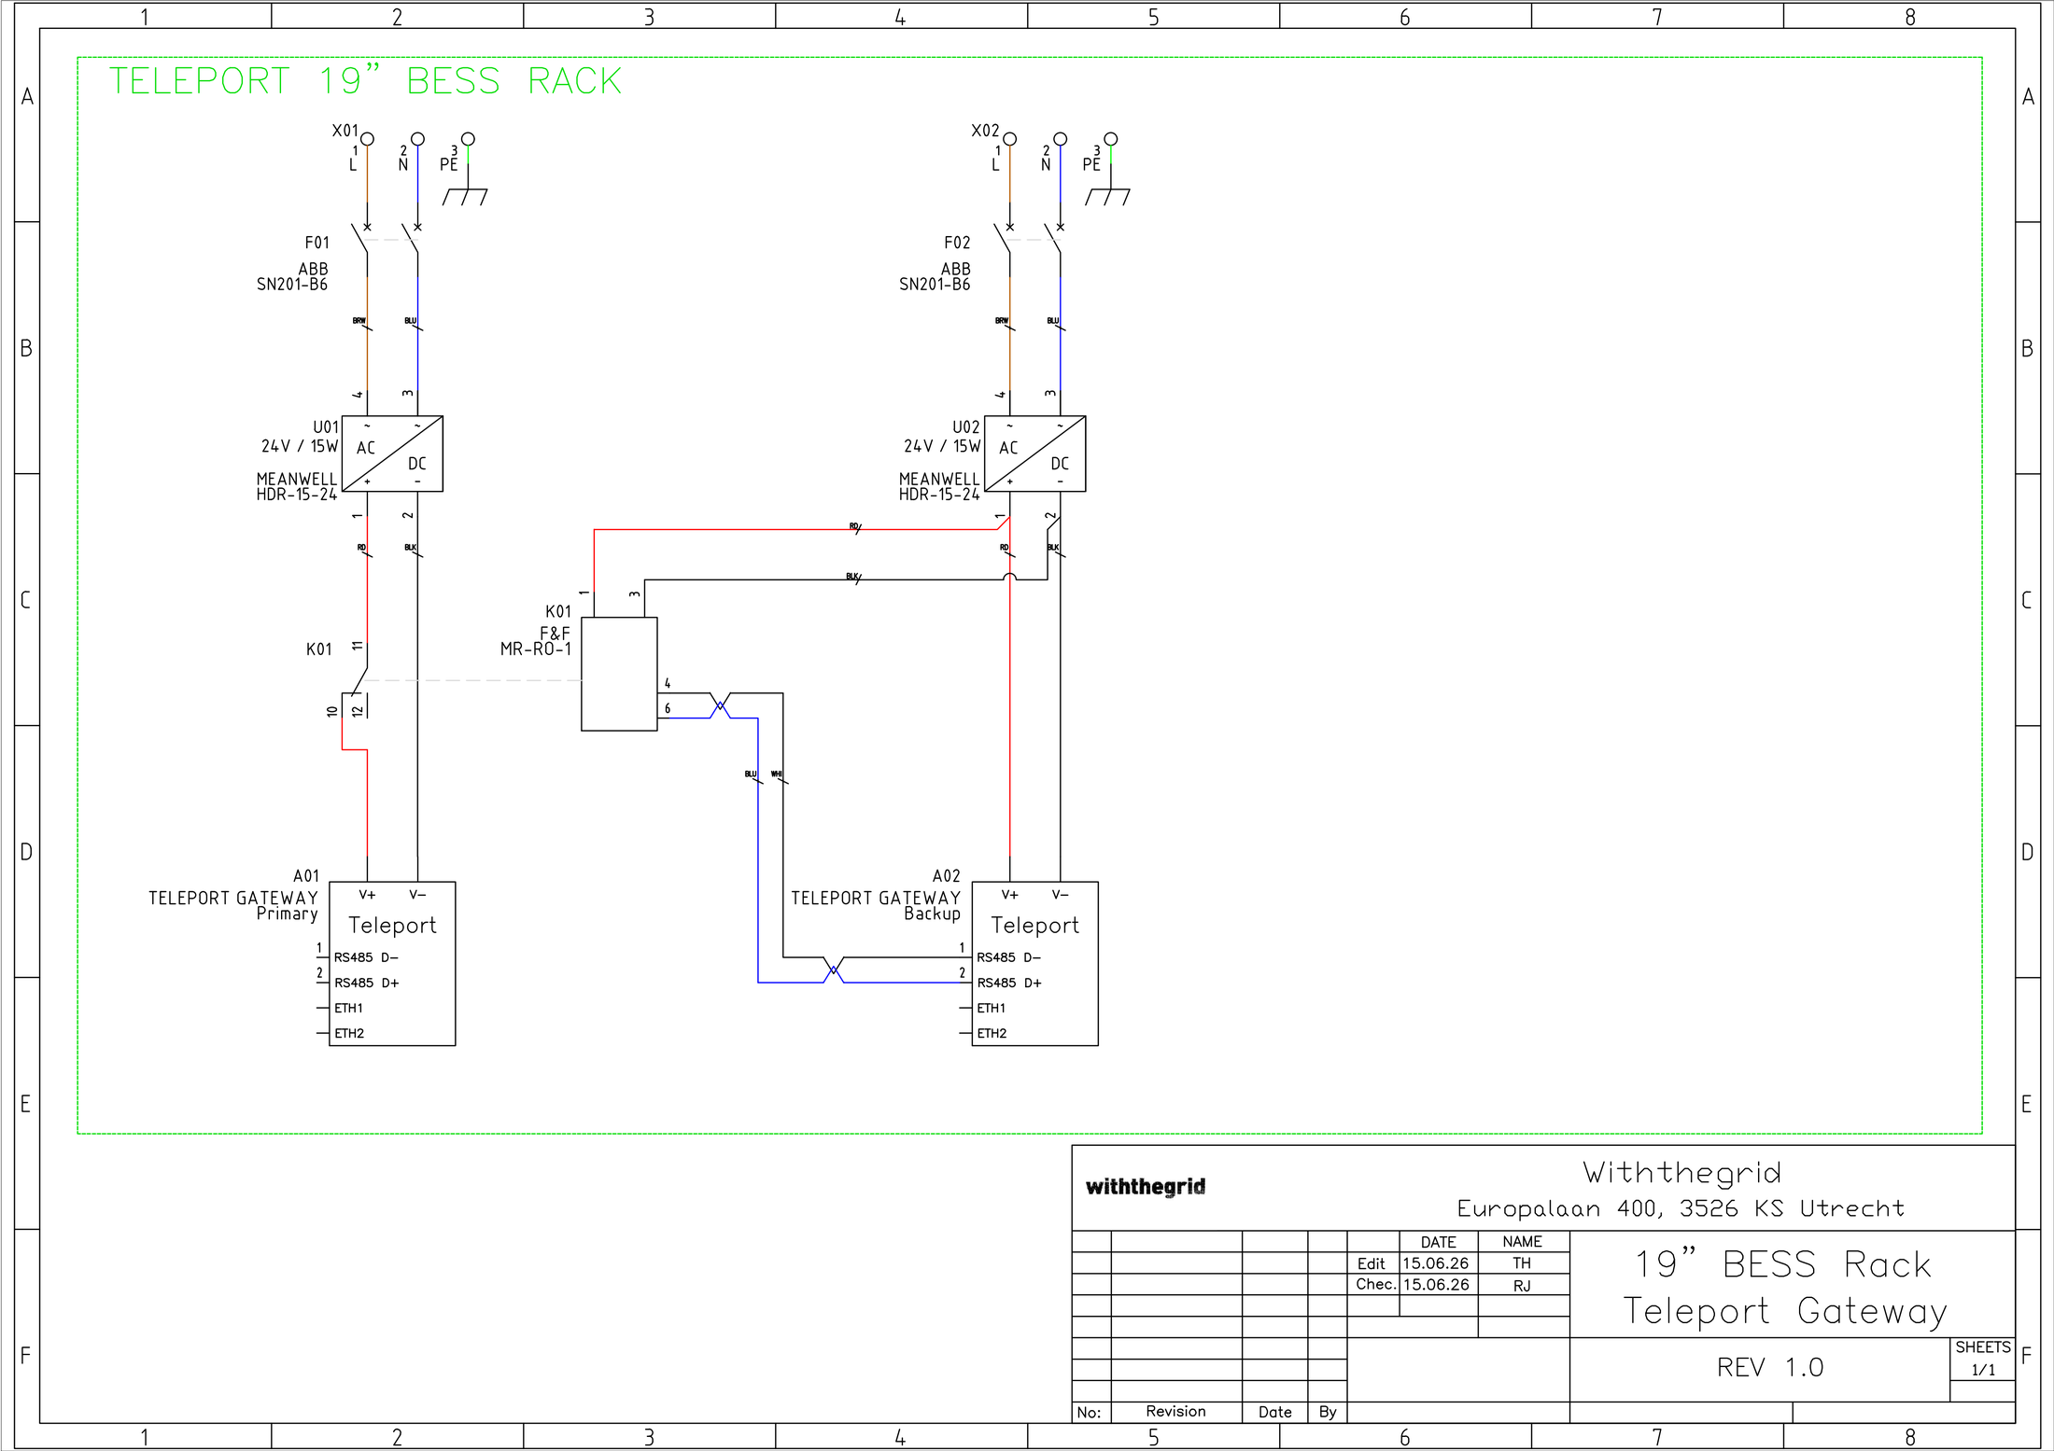Image resolution: width=2054 pixels, height=1451 pixels.
Task: Select ETH2 port on A02 gateway
Action: tap(992, 1033)
